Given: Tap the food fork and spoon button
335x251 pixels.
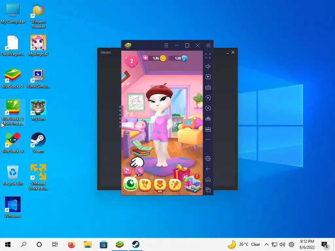Looking at the screenshot, I should coord(145,184).
